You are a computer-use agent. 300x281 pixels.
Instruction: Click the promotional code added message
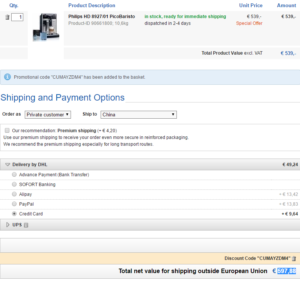pyautogui.click(x=80, y=77)
